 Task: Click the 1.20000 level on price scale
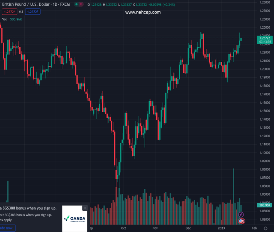pos(265,69)
